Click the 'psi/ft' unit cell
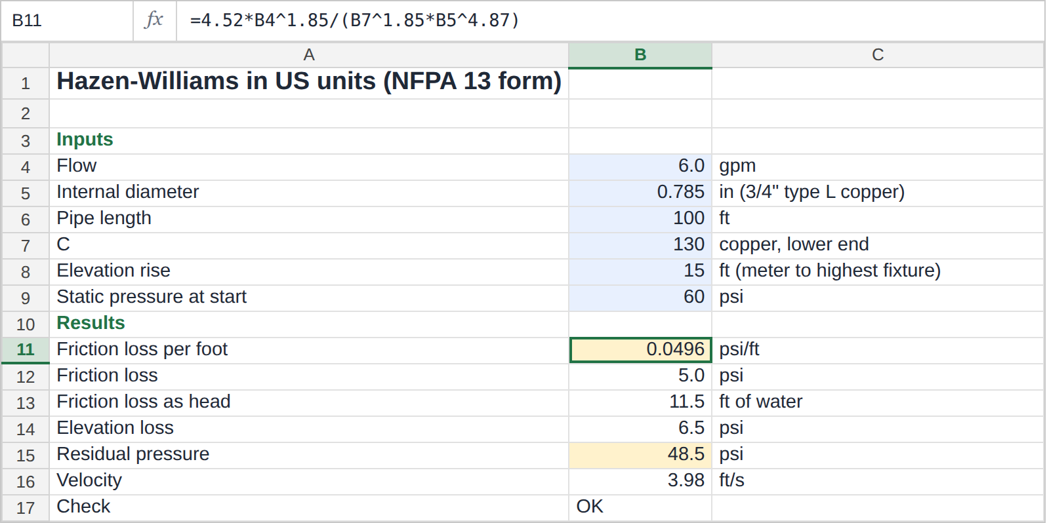This screenshot has height=523, width=1047. 878,351
